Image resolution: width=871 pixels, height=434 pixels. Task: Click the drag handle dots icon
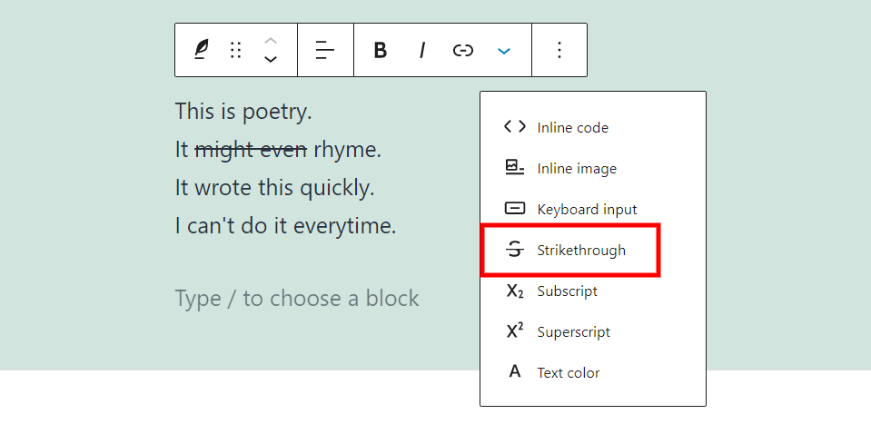click(x=236, y=51)
